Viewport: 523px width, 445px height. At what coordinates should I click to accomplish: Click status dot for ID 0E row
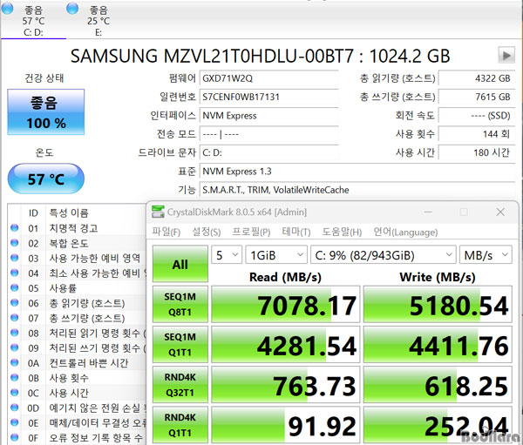[x=14, y=422]
